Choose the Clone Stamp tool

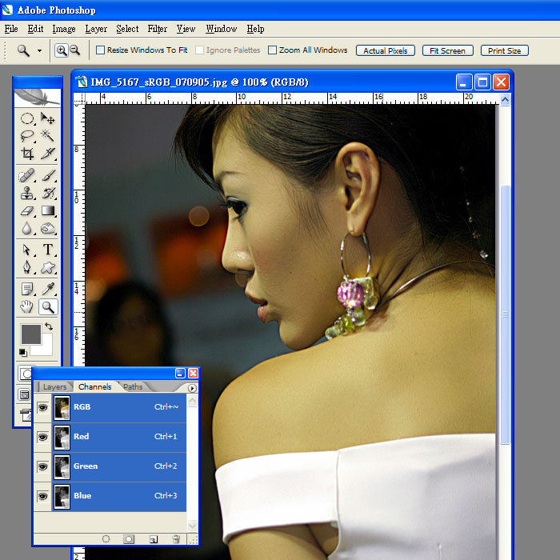27,193
